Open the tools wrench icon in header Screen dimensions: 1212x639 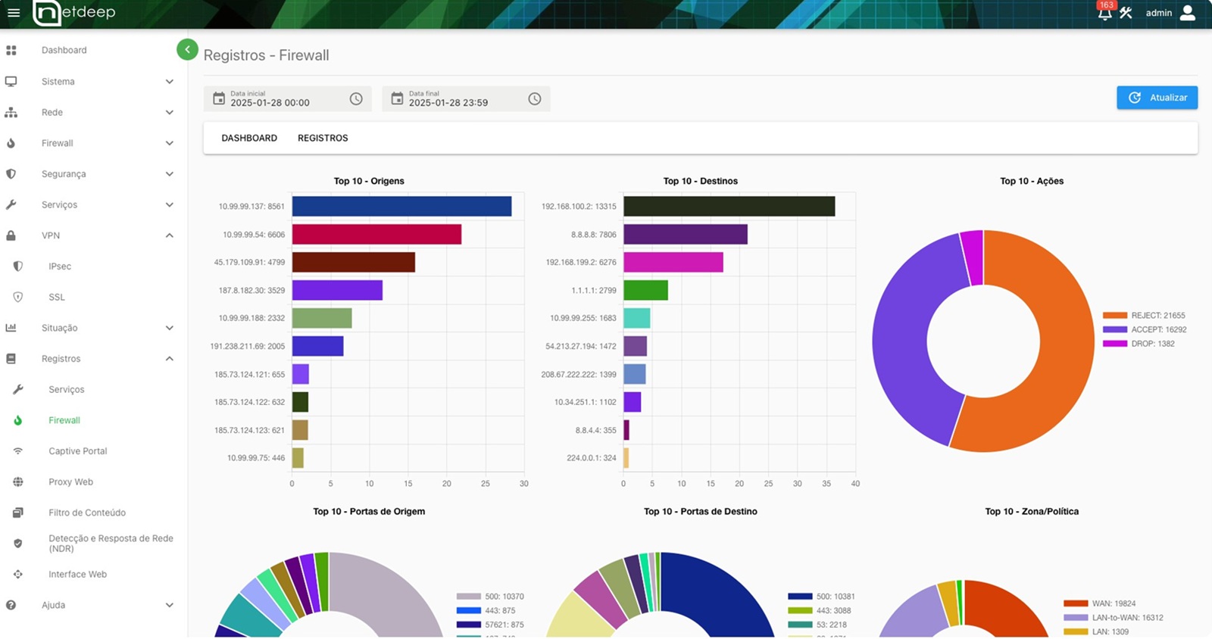pyautogui.click(x=1126, y=13)
